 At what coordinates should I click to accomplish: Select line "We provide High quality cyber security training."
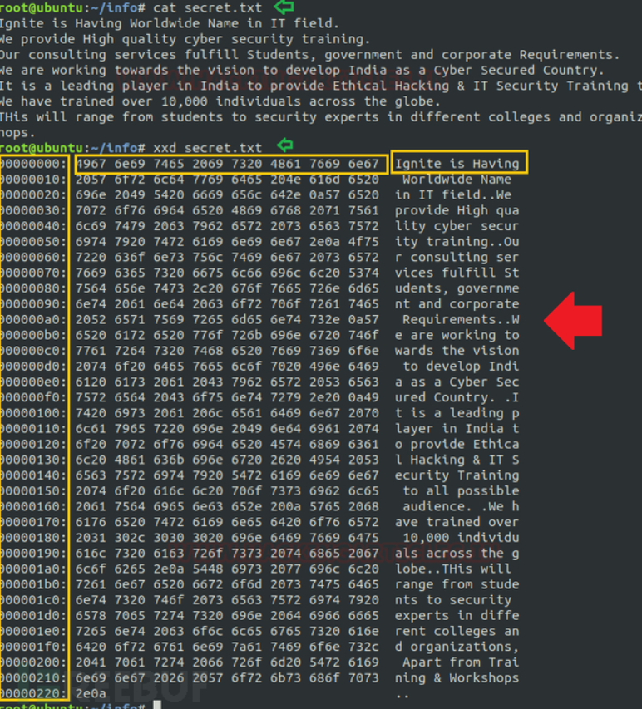click(x=185, y=39)
